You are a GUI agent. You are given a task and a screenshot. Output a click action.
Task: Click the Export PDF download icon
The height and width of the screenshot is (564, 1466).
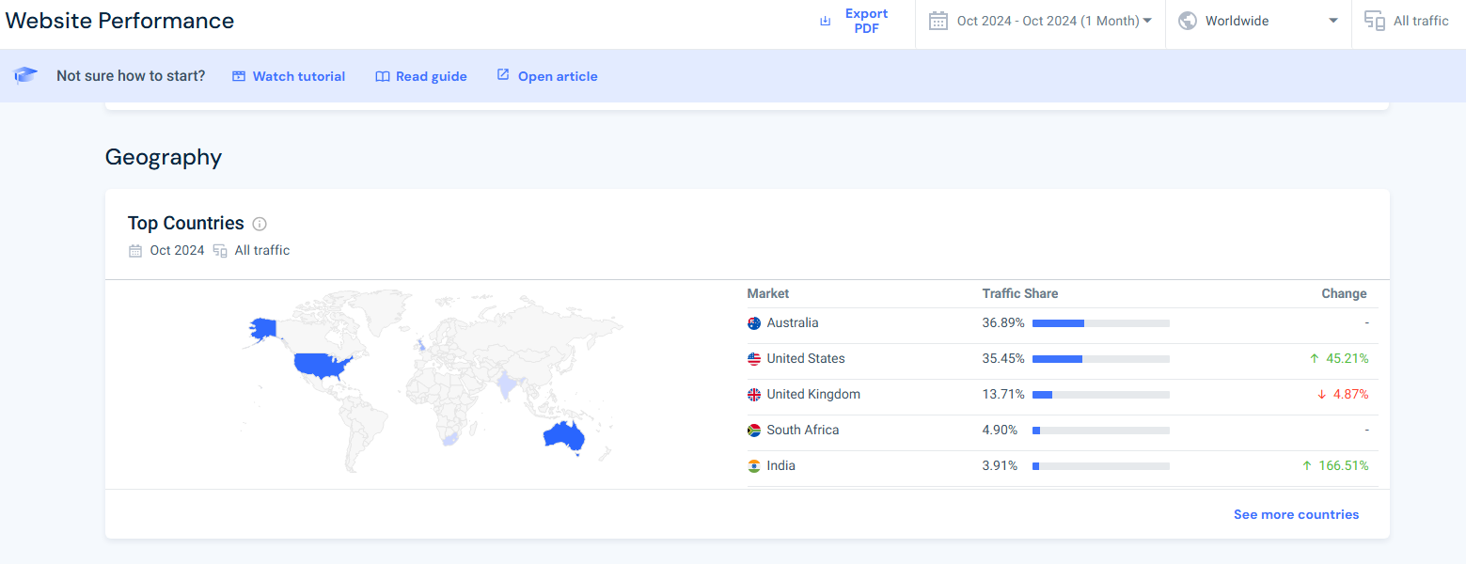coord(826,21)
